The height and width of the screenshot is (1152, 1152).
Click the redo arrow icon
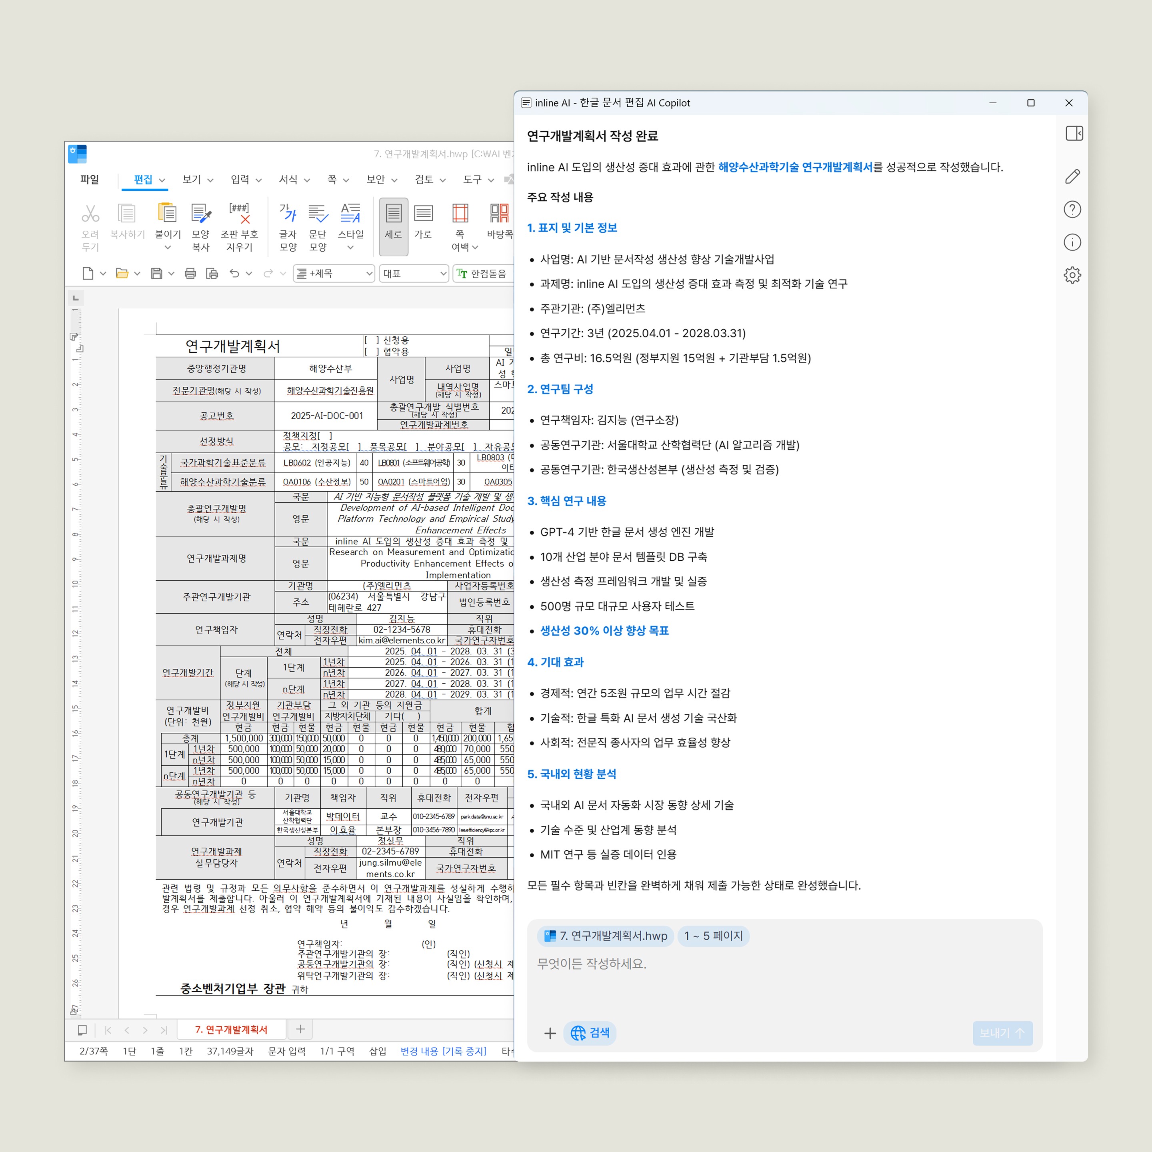tap(268, 273)
